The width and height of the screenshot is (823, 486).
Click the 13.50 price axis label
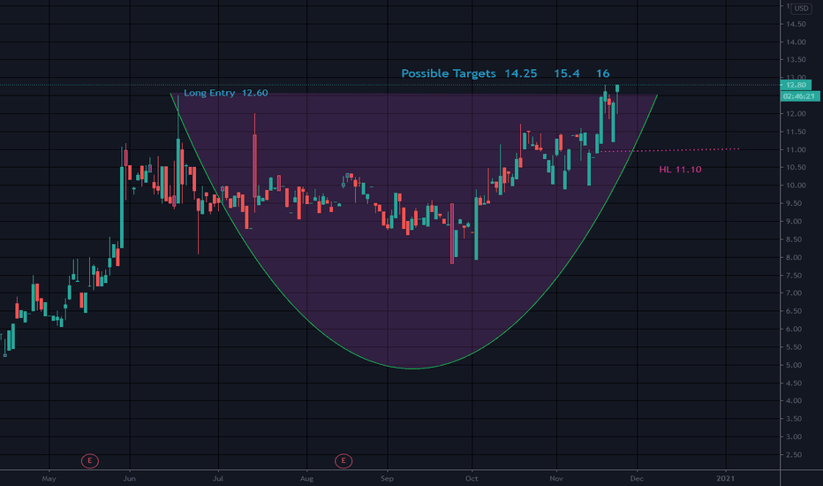796,60
